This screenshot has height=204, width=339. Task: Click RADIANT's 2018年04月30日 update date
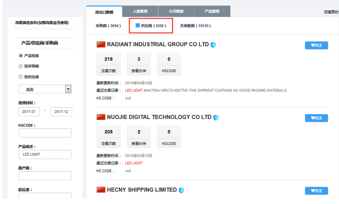(139, 83)
